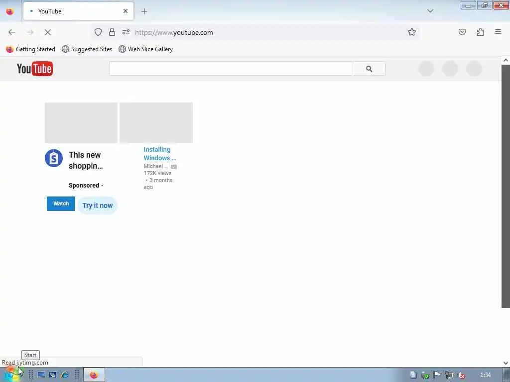Click the Firefox taskbar button
Screen dimensions: 510x382
94,375
